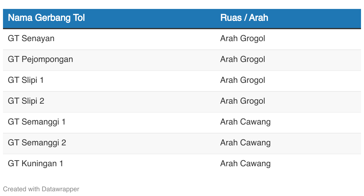Click Arah Cawang in GT Kuningan 1 row

click(245, 164)
